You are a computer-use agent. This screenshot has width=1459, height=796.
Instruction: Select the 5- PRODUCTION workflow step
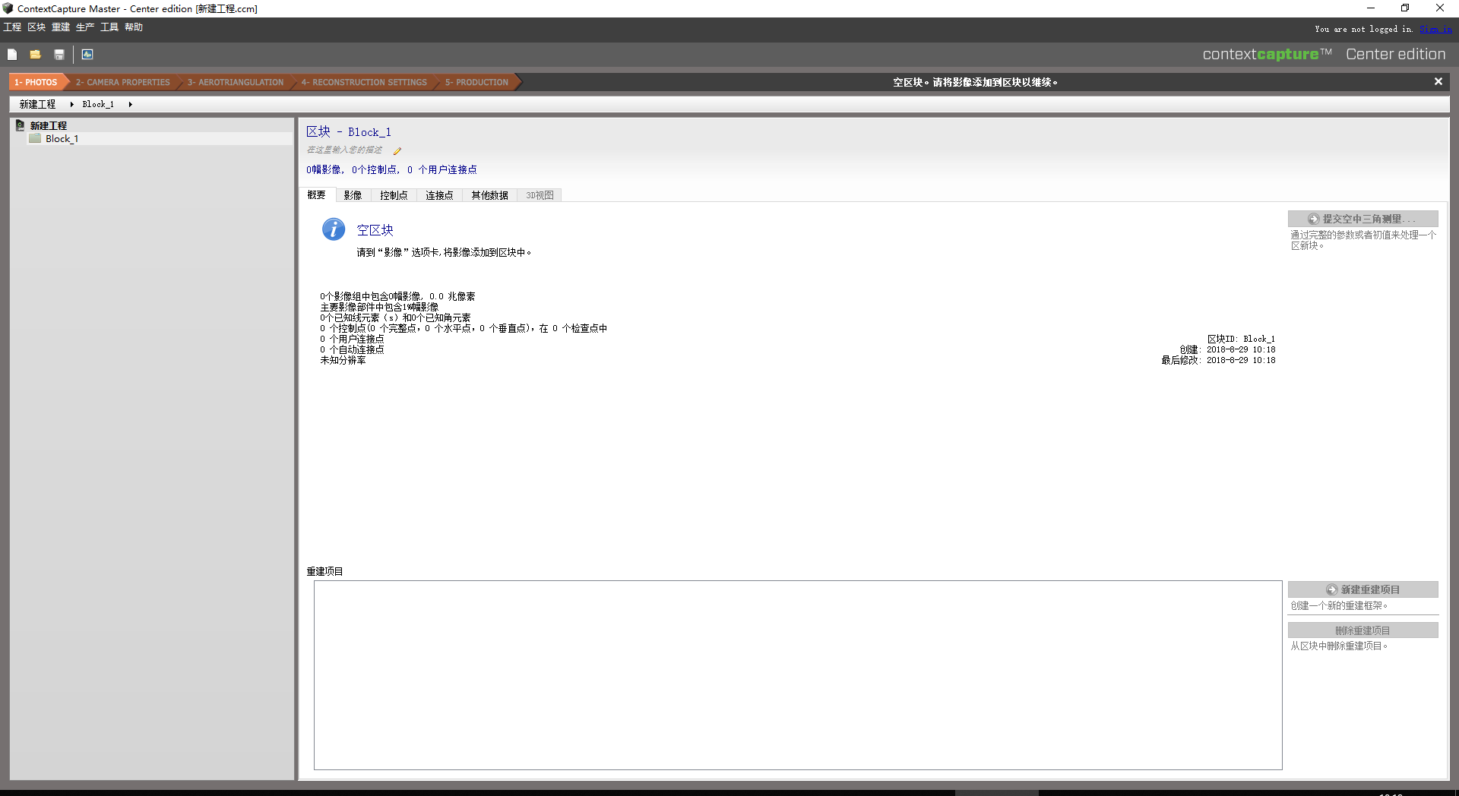tap(477, 82)
